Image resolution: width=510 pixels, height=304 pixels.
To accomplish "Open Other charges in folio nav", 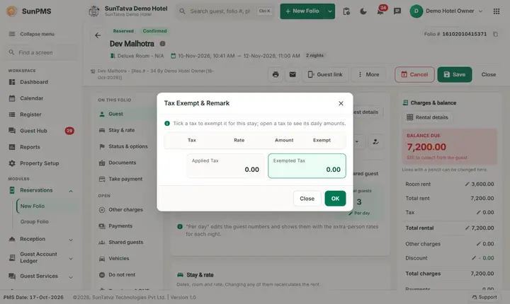I will (x=126, y=210).
